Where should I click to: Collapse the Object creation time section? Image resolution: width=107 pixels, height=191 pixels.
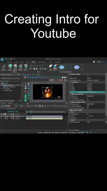point(70,94)
